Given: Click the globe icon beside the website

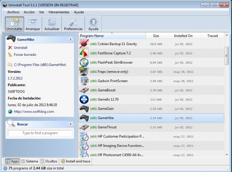Looking at the screenshot, I should point(10,112).
